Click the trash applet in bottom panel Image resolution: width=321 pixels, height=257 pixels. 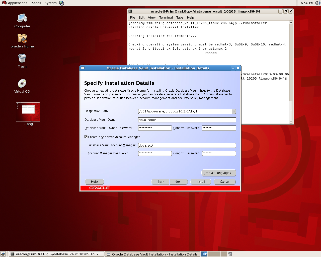click(x=230, y=254)
